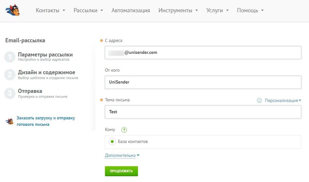The height and width of the screenshot is (182, 309).
Task: Click the green question mark help icon
Action: click(124, 130)
